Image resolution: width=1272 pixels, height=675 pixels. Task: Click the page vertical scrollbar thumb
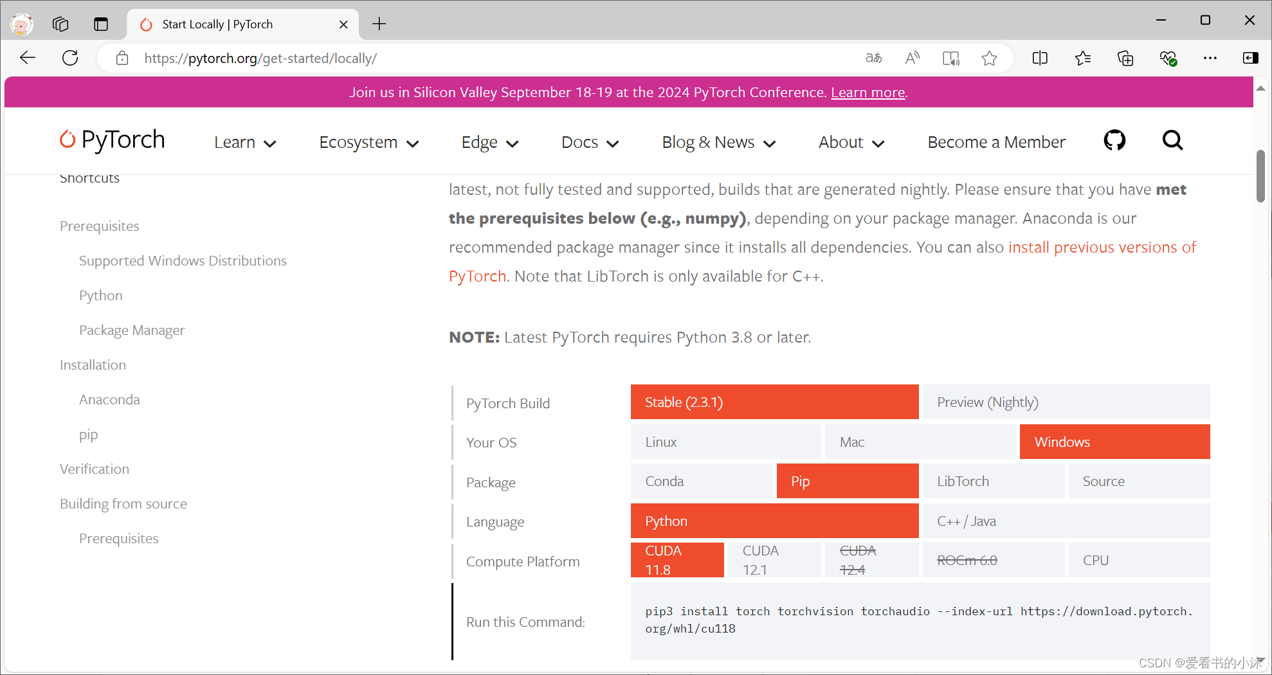(1260, 175)
